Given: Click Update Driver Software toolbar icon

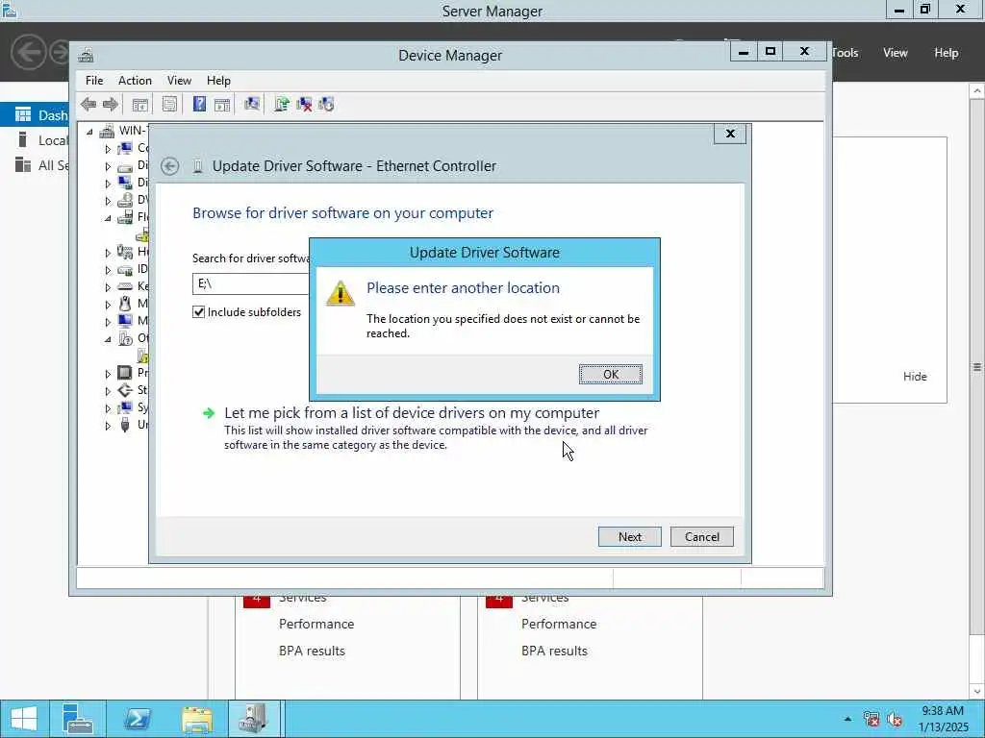Looking at the screenshot, I should click(x=282, y=104).
